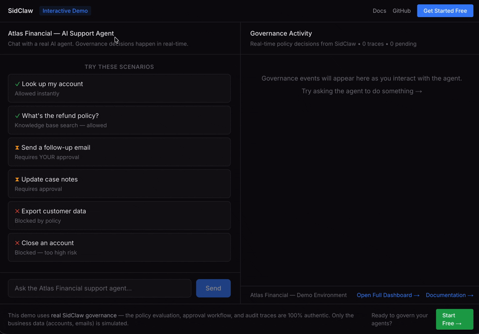This screenshot has height=334, width=479.
Task: Click the "Get Started Free" button
Action: tap(445, 11)
